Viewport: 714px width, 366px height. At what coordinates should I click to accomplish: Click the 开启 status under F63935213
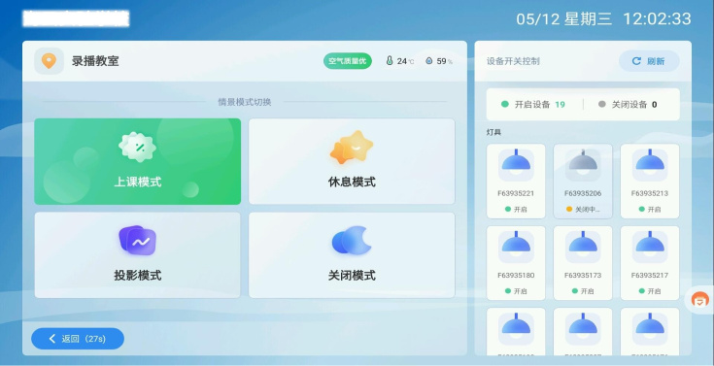650,210
